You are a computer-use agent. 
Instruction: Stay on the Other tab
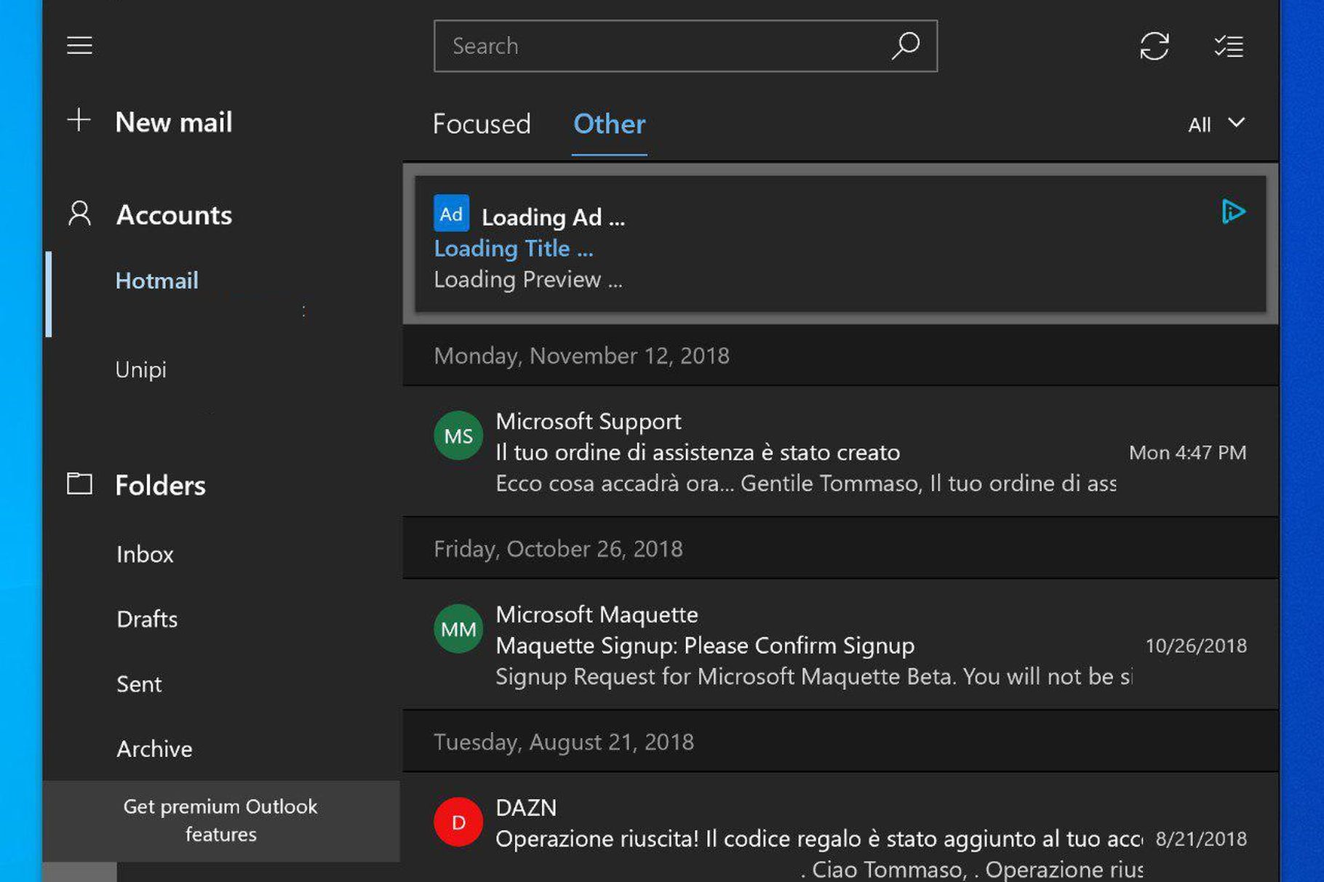[609, 124]
